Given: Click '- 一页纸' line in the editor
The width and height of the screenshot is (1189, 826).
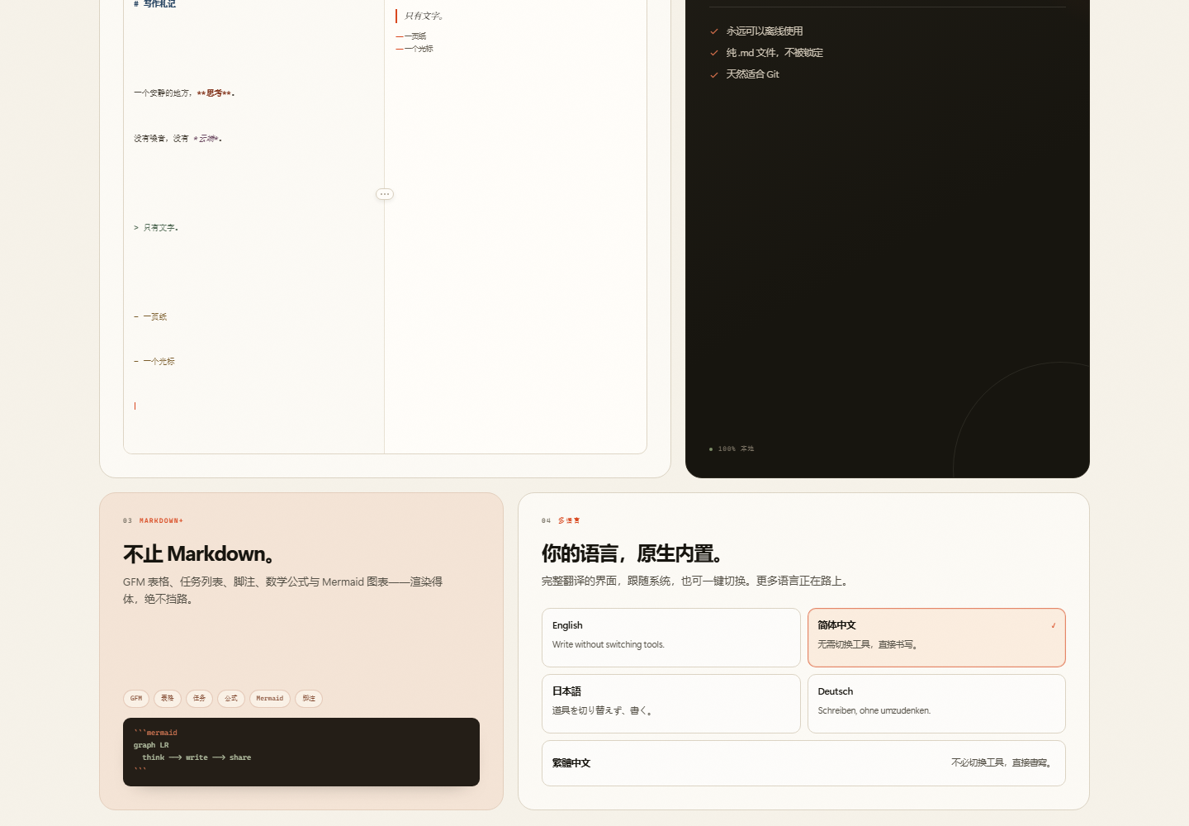Looking at the screenshot, I should (x=150, y=317).
